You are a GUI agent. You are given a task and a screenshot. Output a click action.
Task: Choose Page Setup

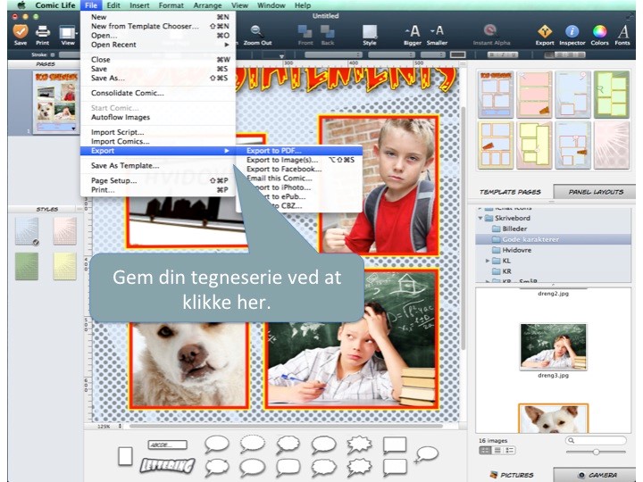[158, 180]
